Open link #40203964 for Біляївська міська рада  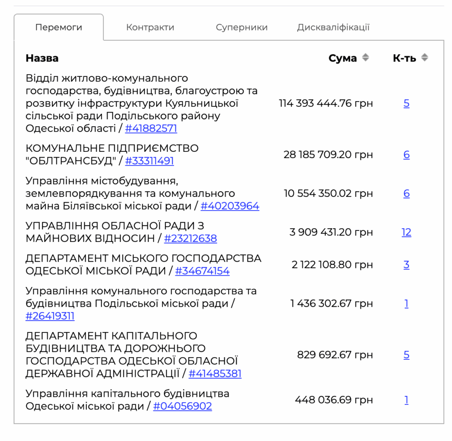click(x=230, y=206)
